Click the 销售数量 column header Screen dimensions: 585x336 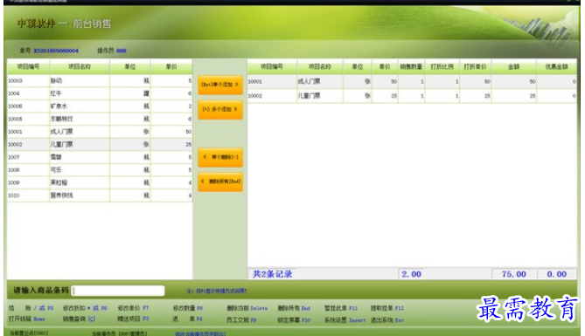(411, 66)
